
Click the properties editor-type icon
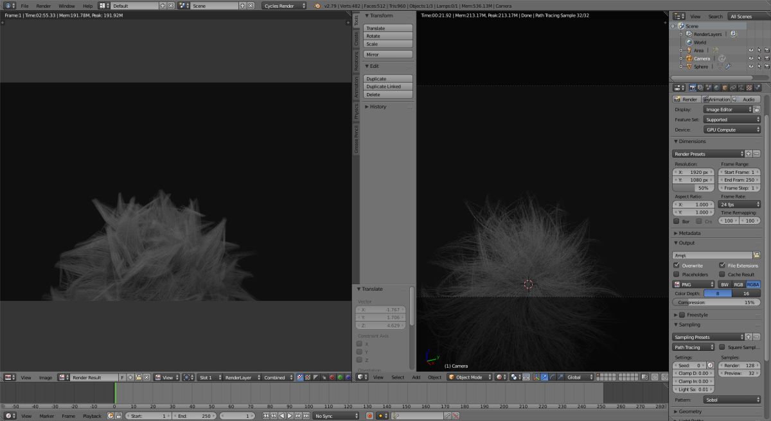tap(678, 88)
